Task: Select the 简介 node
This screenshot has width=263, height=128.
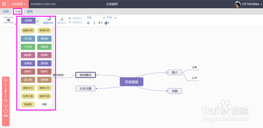Action: 175,72
